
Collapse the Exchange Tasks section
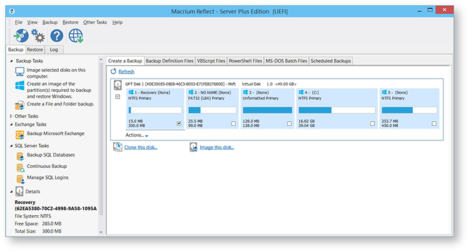click(x=11, y=124)
